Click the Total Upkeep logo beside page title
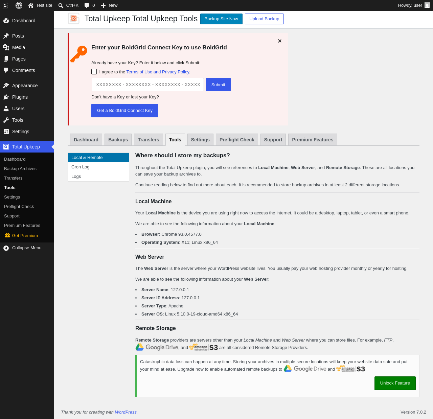The image size is (433, 419). (x=74, y=19)
